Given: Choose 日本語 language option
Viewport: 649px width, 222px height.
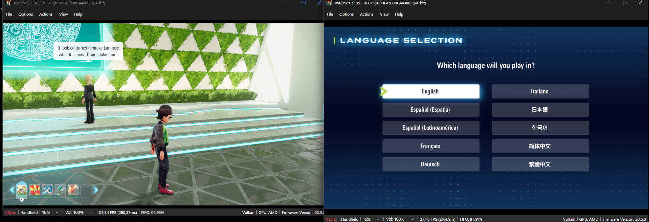Looking at the screenshot, I should click(x=540, y=110).
